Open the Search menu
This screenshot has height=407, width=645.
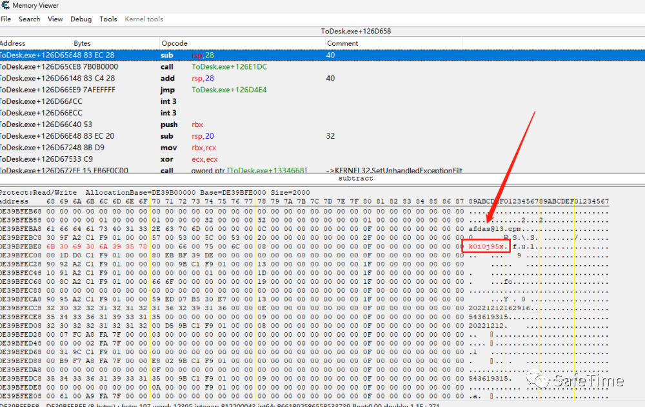pos(29,19)
